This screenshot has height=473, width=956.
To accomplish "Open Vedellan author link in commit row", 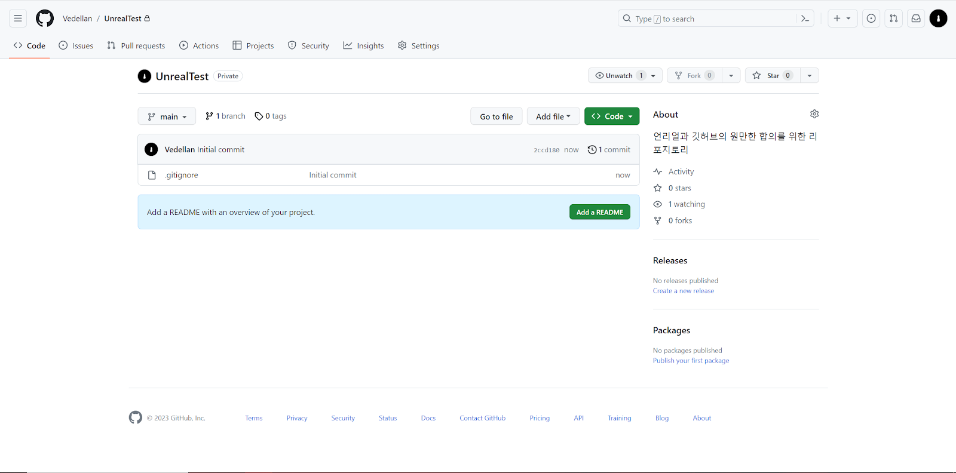I will [180, 149].
